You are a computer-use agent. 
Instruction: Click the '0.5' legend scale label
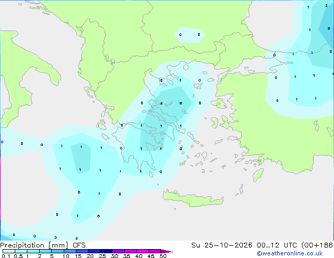pyautogui.click(x=18, y=256)
